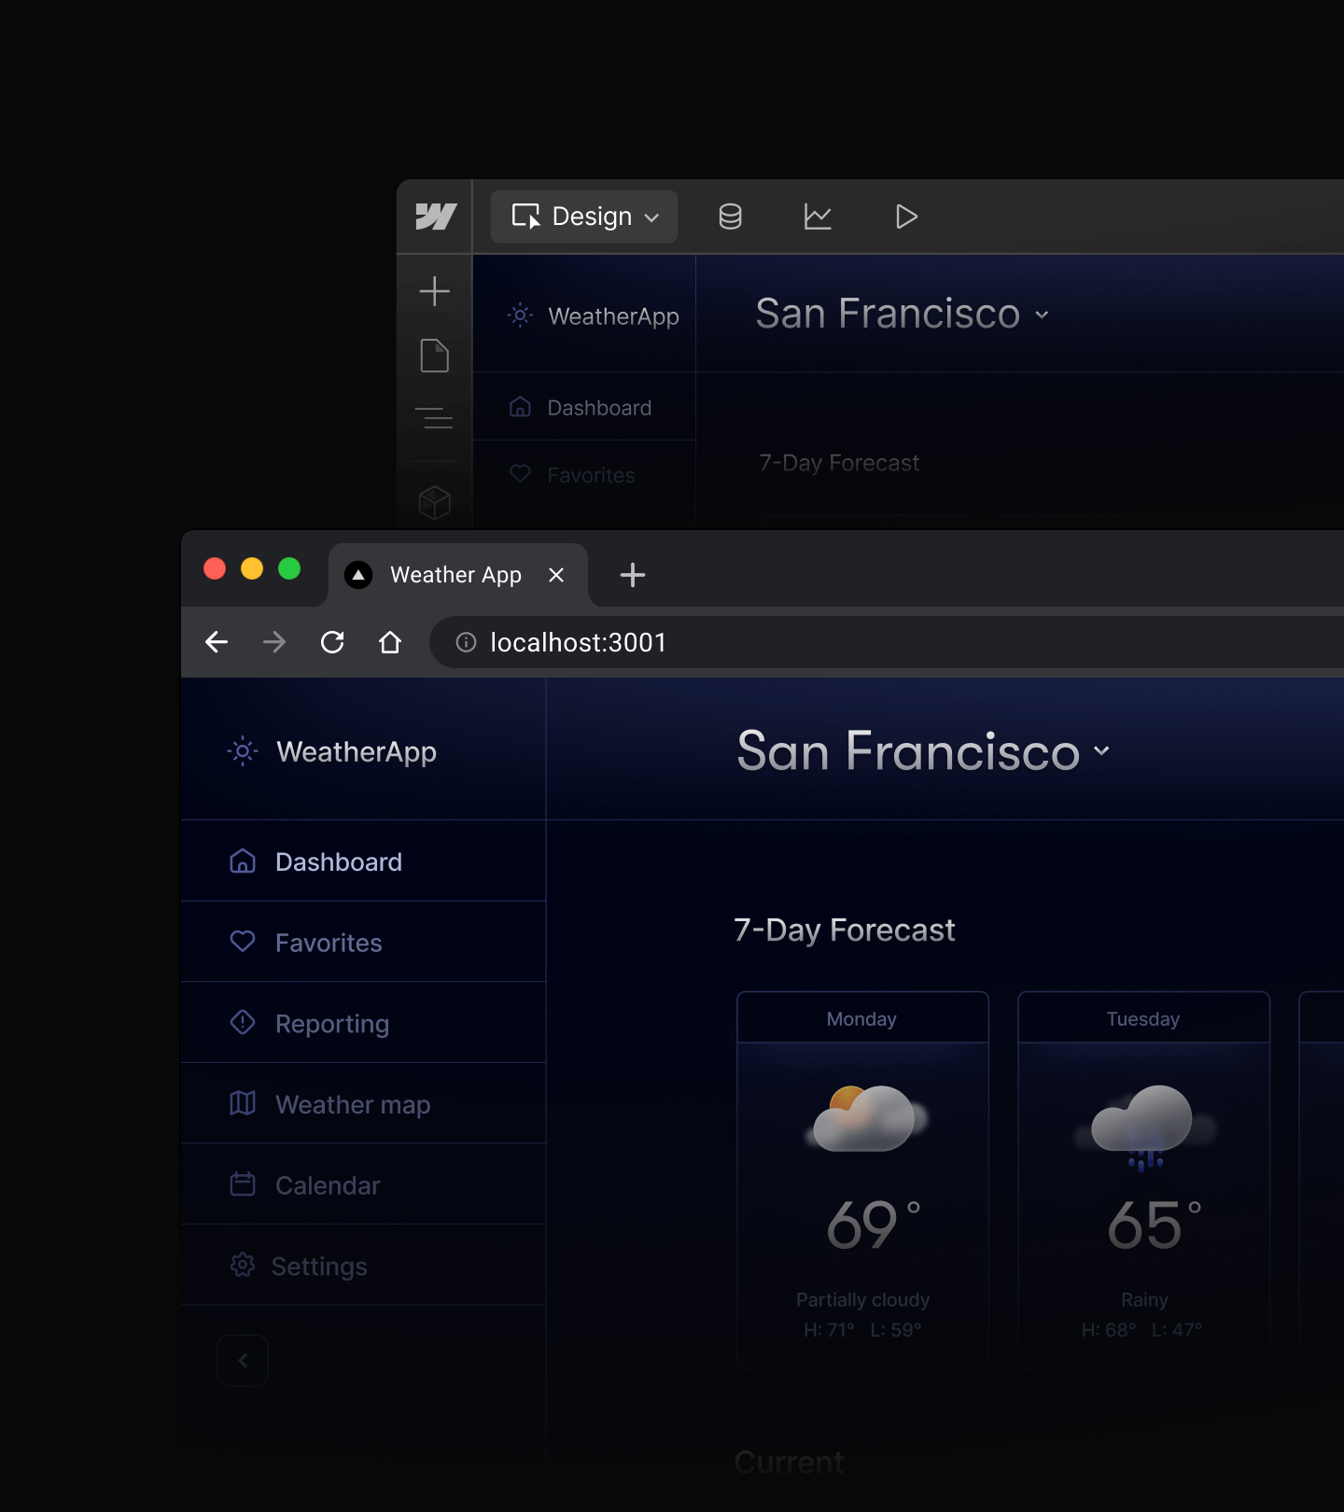Open the Pages panel icon

click(x=435, y=356)
